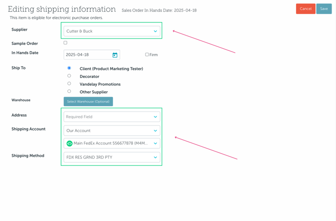Click the Save button
Viewport: 336px width, 221px height.
tap(324, 9)
